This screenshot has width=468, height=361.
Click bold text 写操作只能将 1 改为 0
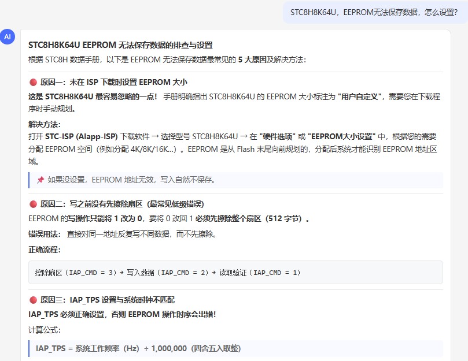click(x=105, y=218)
